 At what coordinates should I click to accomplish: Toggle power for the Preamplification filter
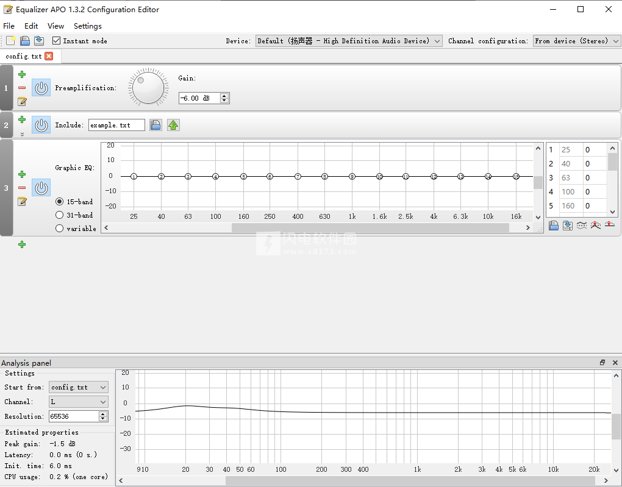(41, 88)
